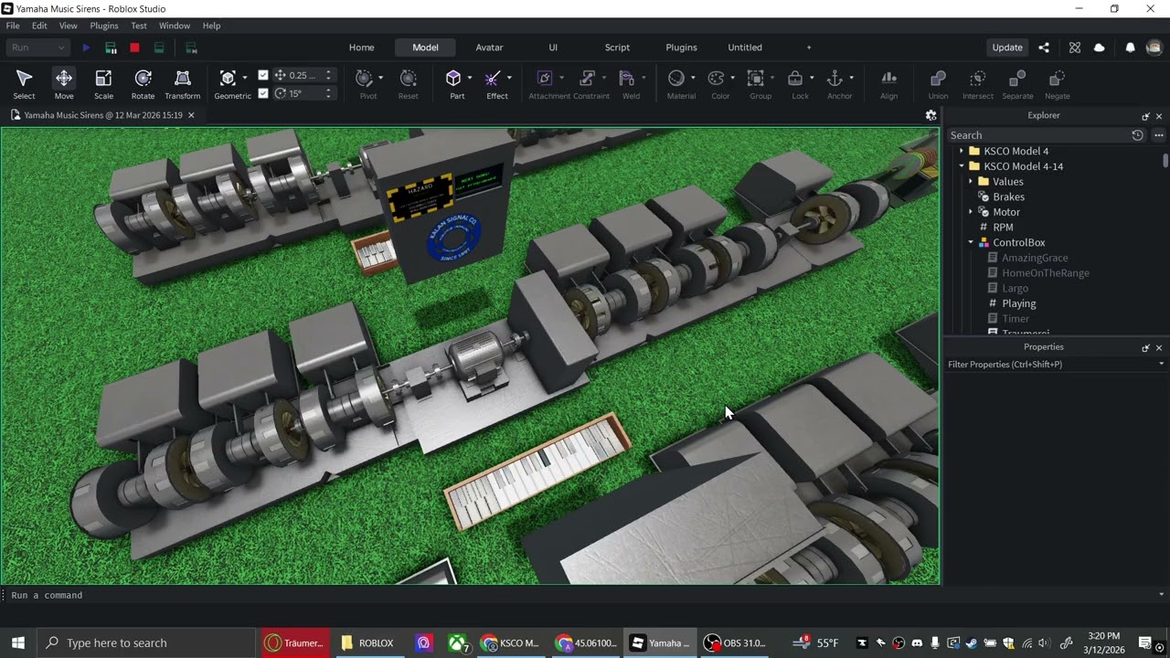Undock the Properties panel
The height and width of the screenshot is (658, 1170).
point(1145,347)
